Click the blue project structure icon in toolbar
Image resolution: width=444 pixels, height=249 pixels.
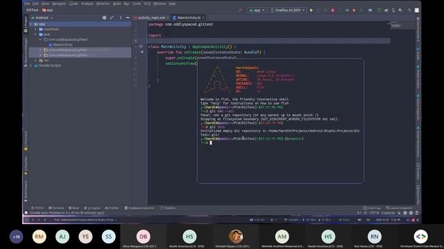370,10
